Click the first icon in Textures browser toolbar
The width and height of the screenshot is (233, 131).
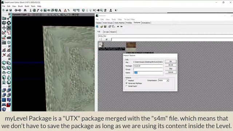97,27
